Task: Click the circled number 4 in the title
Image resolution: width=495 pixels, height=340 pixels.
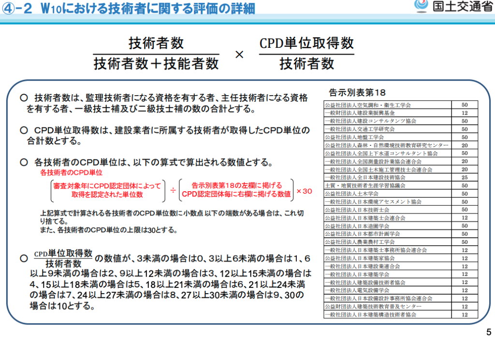Action: click(x=10, y=8)
